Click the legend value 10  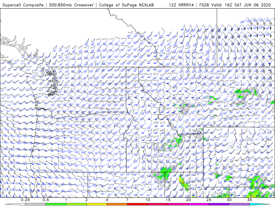pyautogui.click(x=148, y=200)
